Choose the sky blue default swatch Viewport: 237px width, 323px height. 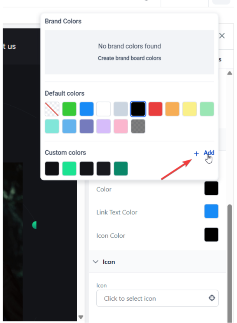pyautogui.click(x=69, y=126)
